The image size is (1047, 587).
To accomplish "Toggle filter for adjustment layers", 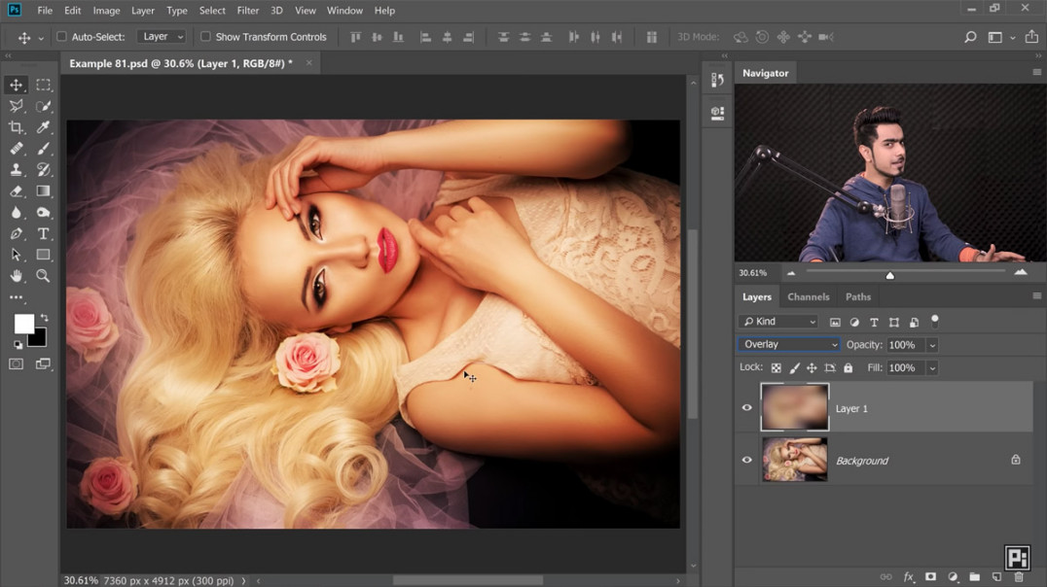I will [854, 323].
